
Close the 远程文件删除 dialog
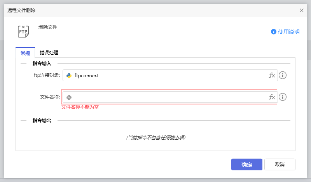click(302, 10)
